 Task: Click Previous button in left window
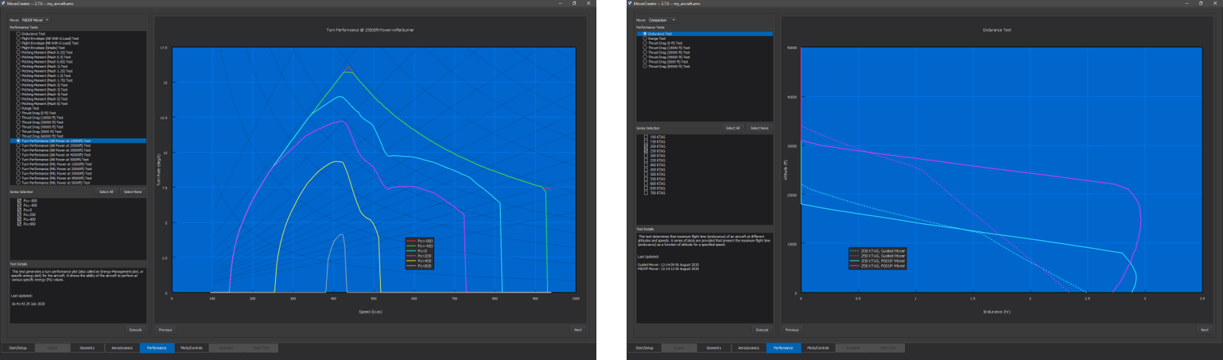click(165, 329)
